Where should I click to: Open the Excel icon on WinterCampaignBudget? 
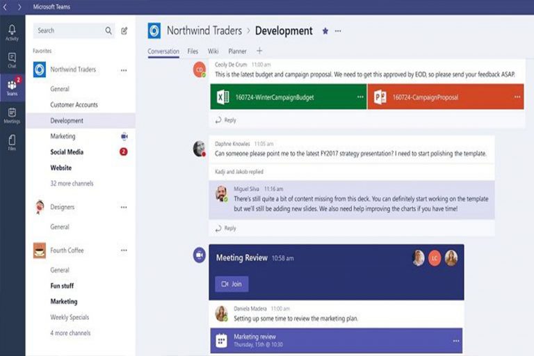(222, 97)
